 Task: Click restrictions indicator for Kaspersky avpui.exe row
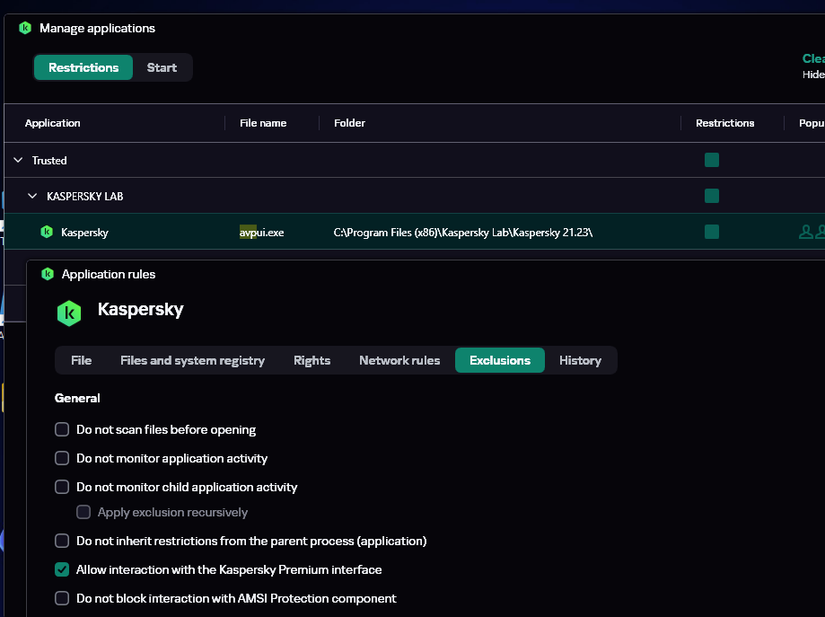712,233
